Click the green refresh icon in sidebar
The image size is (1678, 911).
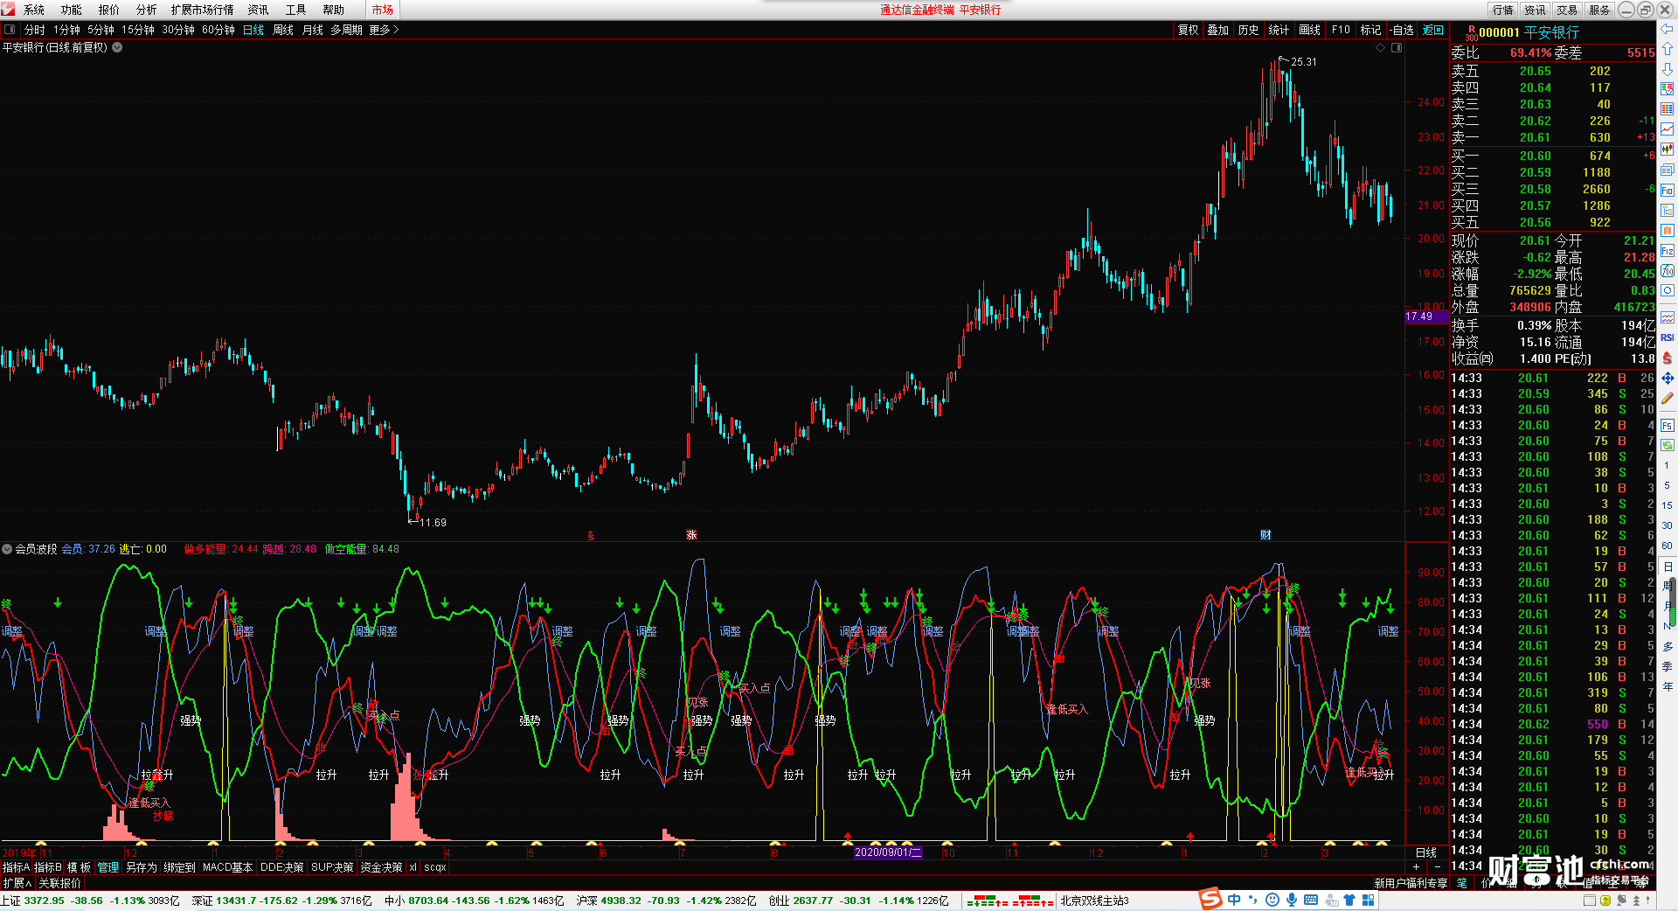(1667, 445)
